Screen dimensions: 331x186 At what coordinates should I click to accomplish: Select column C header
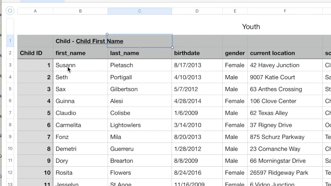(140, 11)
